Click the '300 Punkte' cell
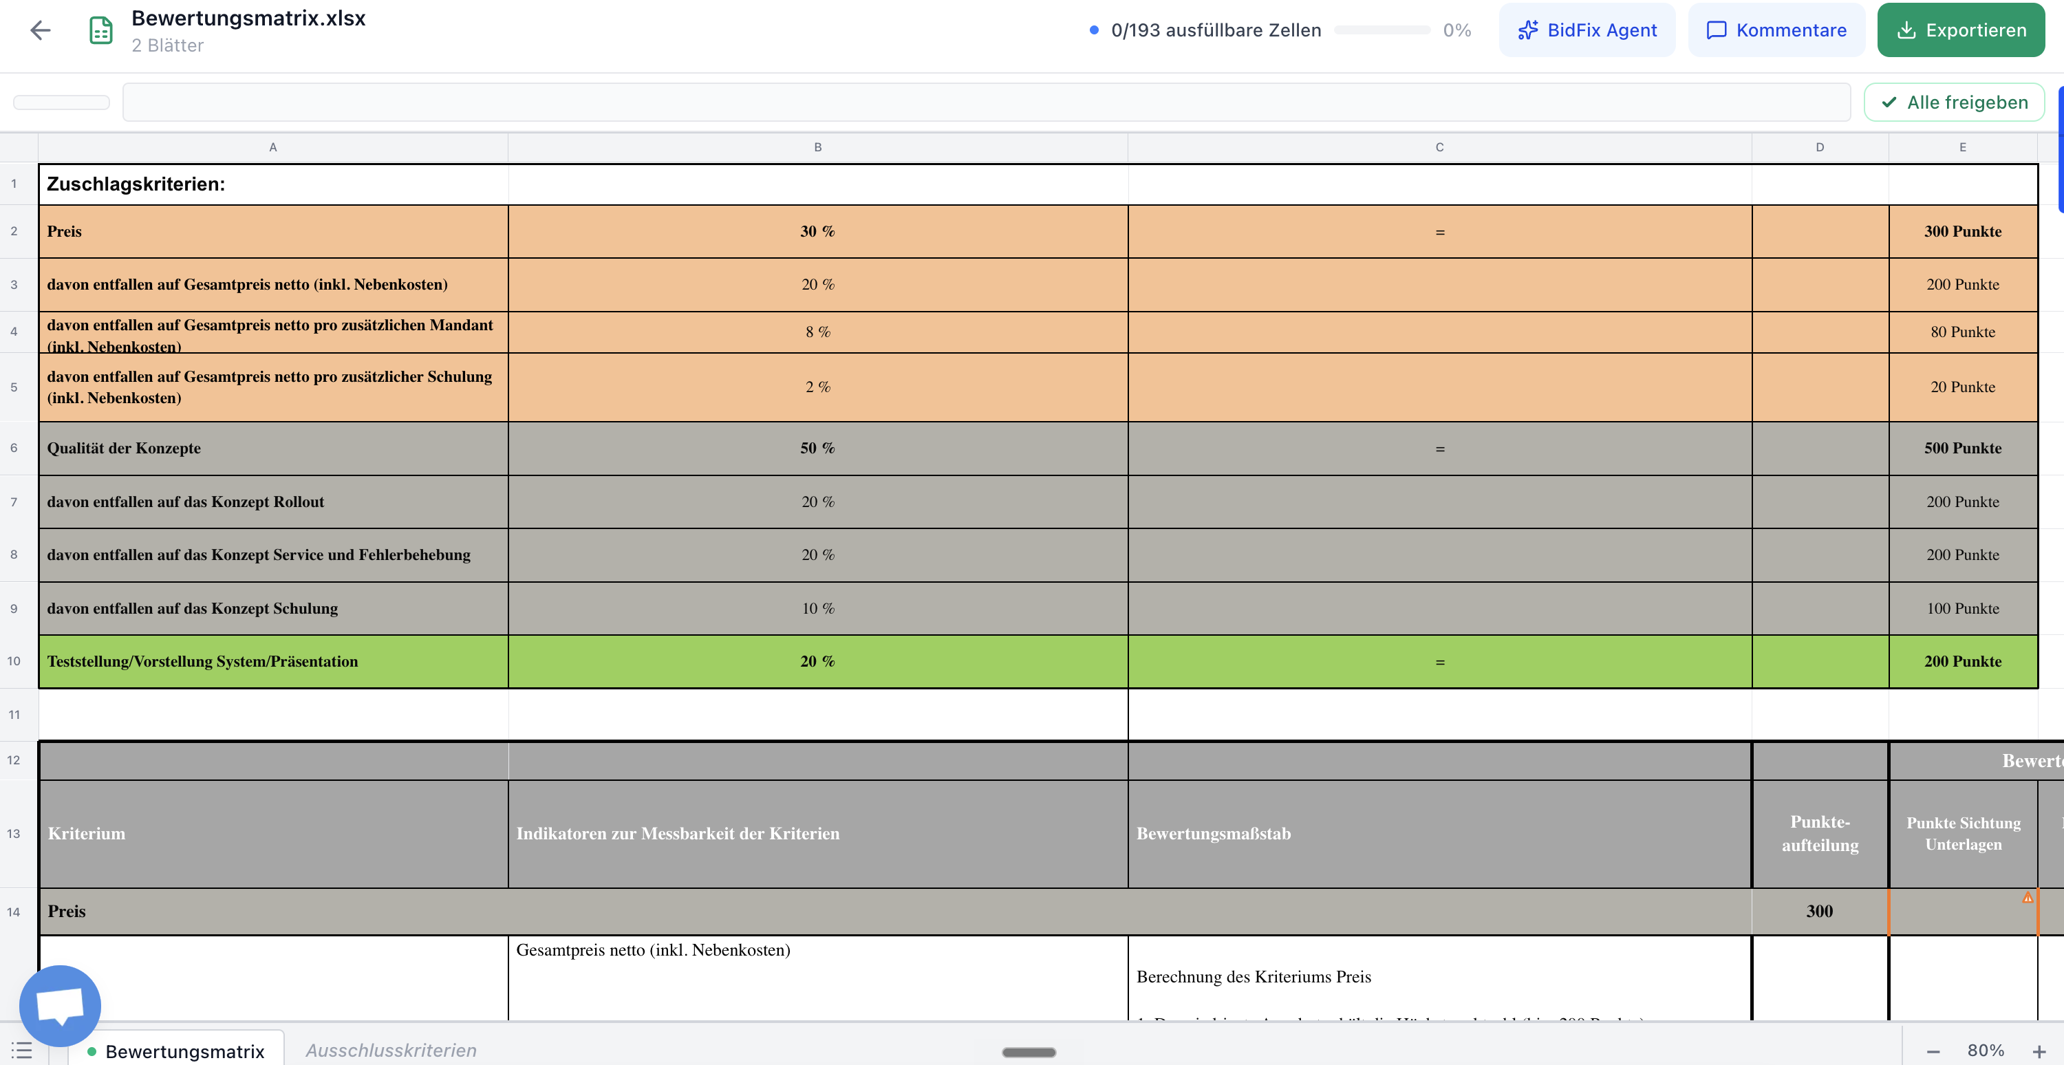The width and height of the screenshot is (2064, 1065). coord(1963,232)
